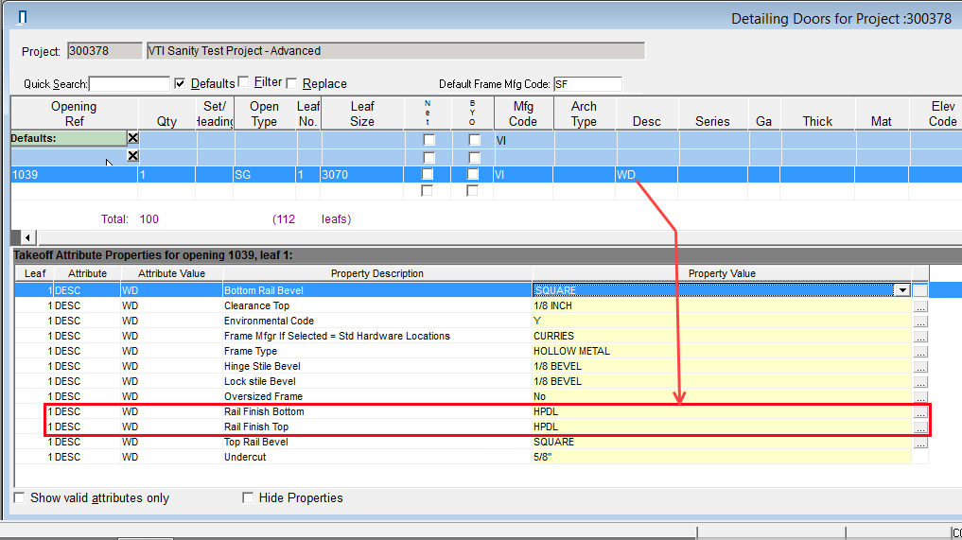The height and width of the screenshot is (540, 962).
Task: Open browse button for Rail Finish Top
Action: (x=920, y=427)
